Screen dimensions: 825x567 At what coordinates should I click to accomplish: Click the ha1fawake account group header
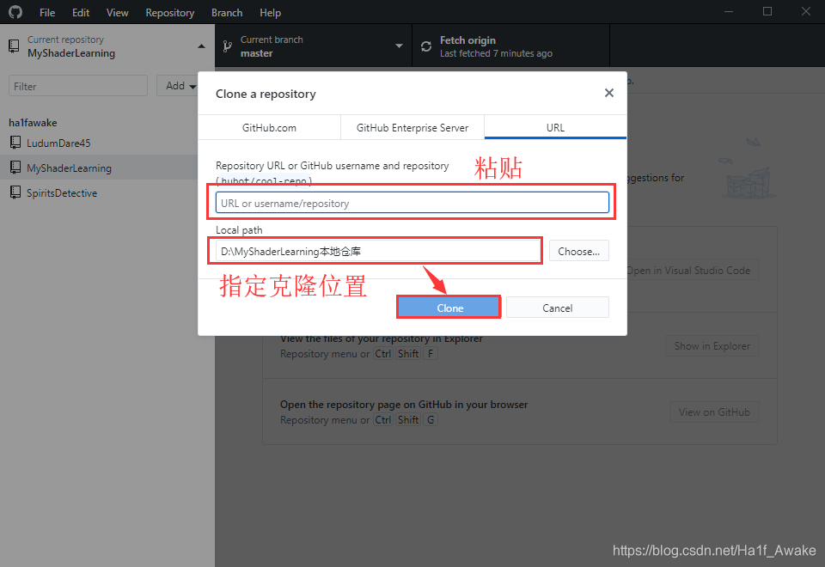33,123
